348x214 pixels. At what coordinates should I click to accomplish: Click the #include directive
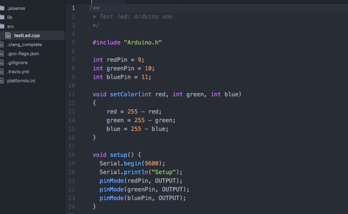107,42
